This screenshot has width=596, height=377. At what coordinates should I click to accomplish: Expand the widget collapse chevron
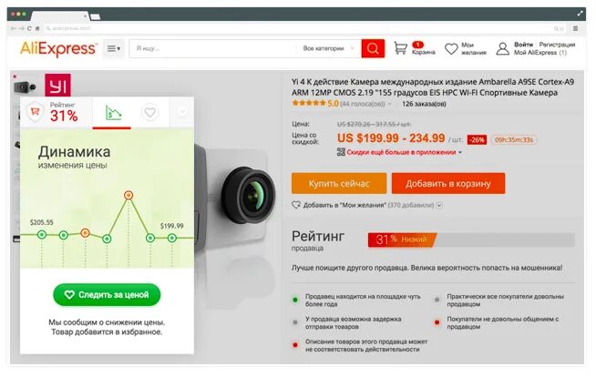point(182,112)
